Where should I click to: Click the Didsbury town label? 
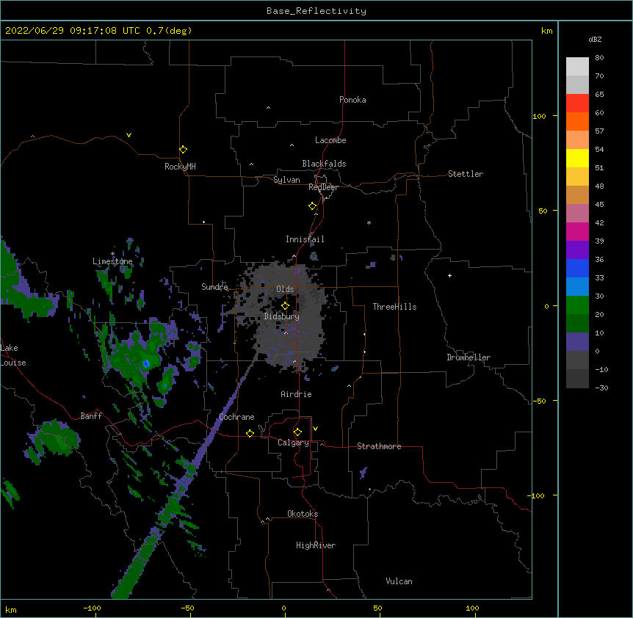pos(282,316)
